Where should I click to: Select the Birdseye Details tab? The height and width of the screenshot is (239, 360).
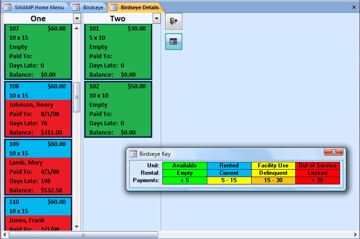(x=136, y=7)
